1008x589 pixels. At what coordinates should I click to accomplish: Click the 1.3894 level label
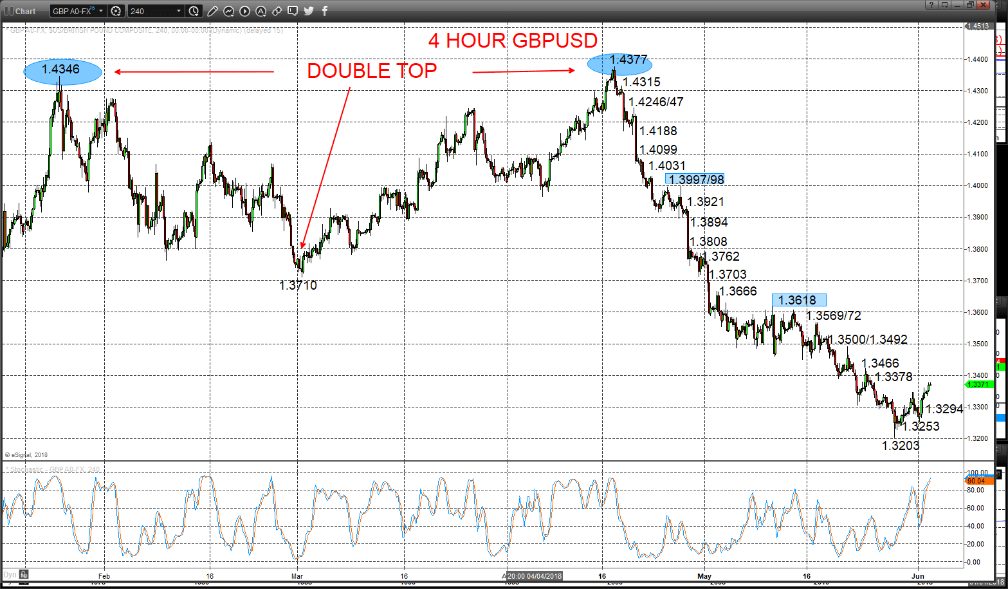point(709,222)
